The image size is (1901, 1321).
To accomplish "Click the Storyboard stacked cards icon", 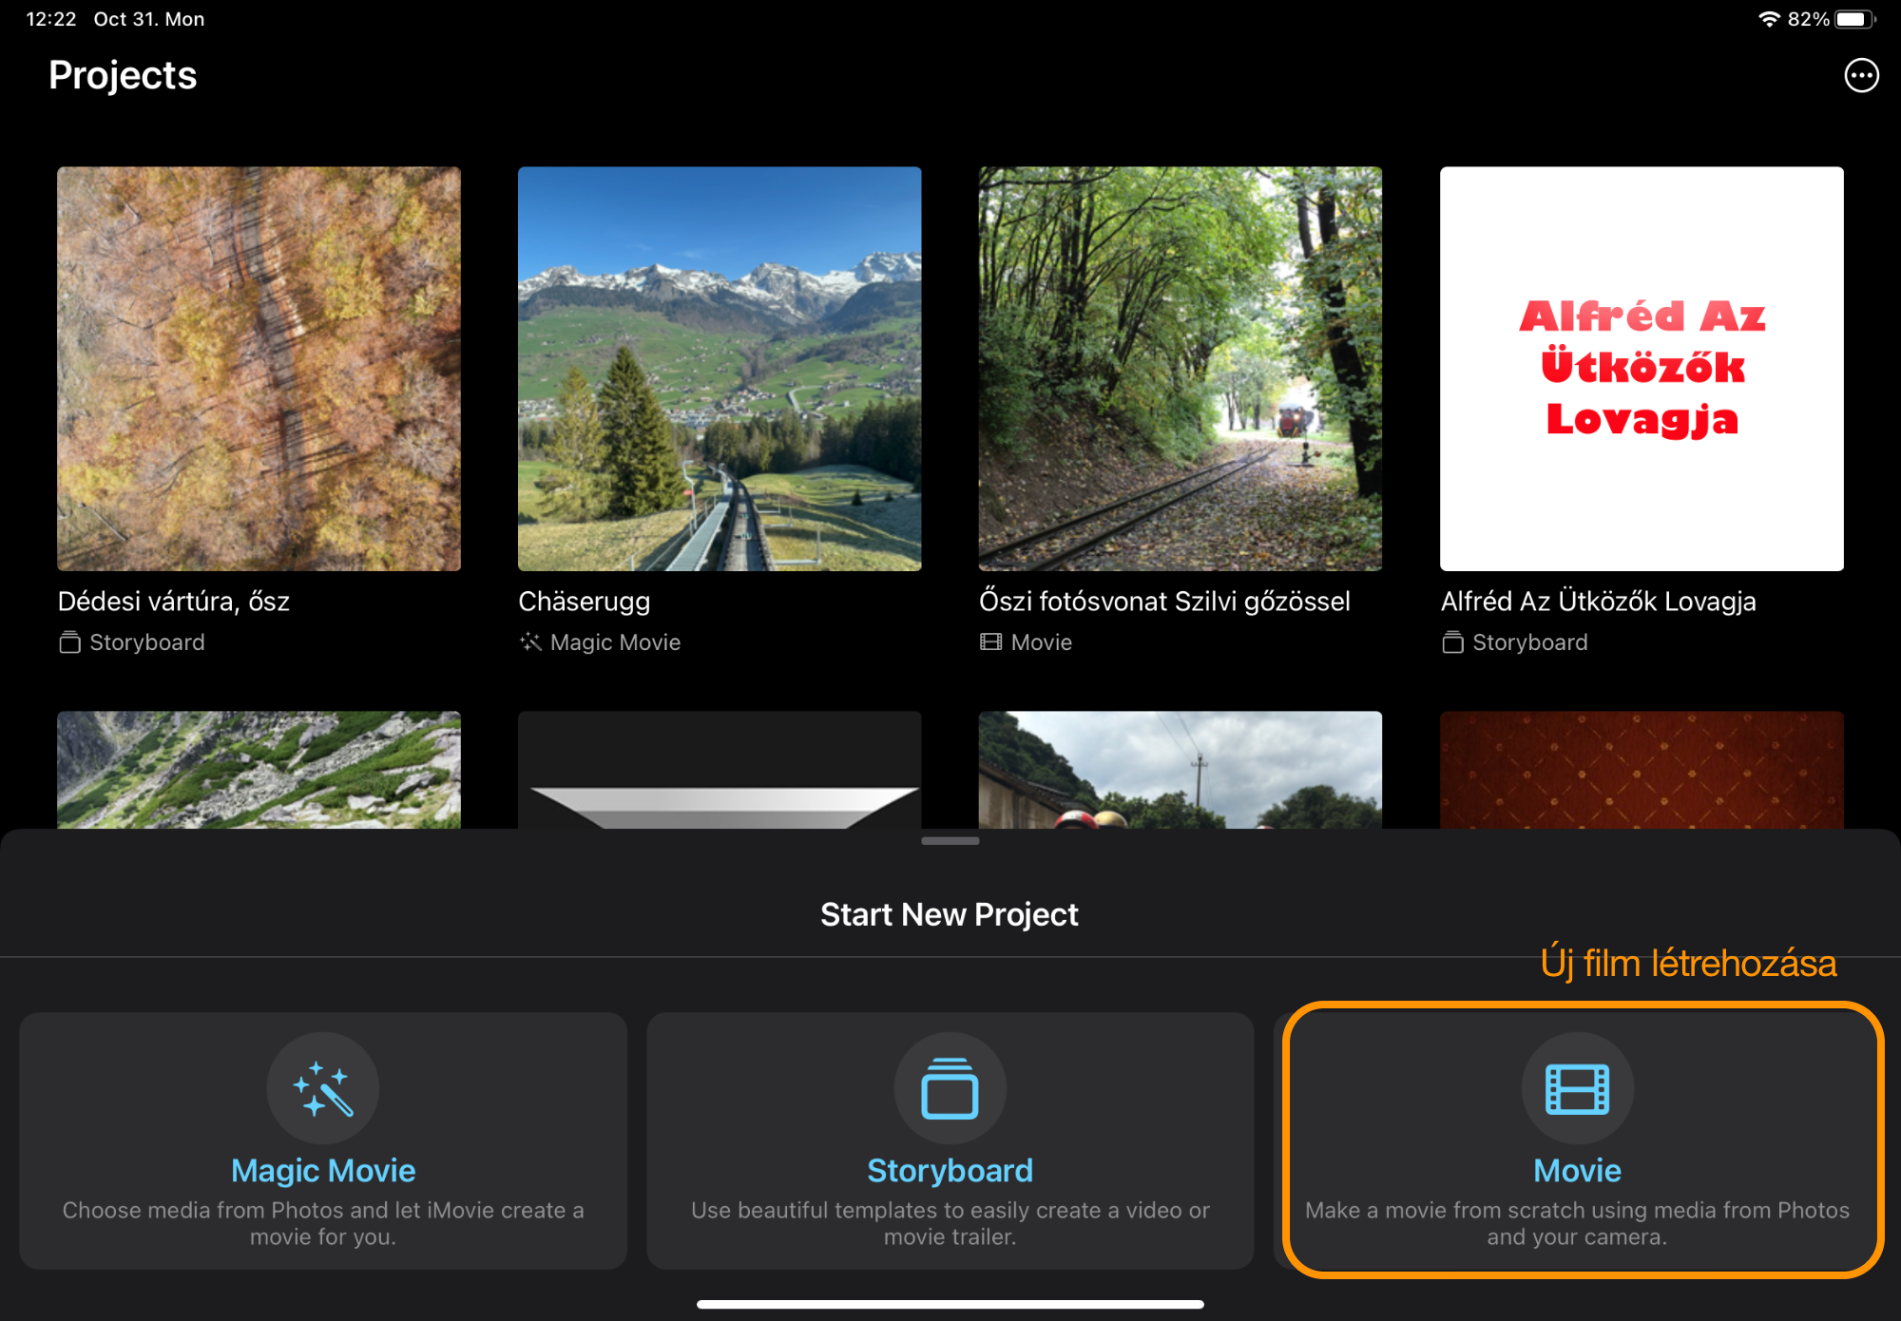I will [950, 1088].
